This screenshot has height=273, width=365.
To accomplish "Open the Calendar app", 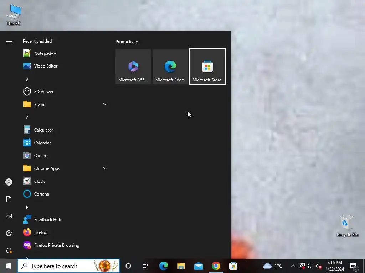I will (x=65, y=143).
